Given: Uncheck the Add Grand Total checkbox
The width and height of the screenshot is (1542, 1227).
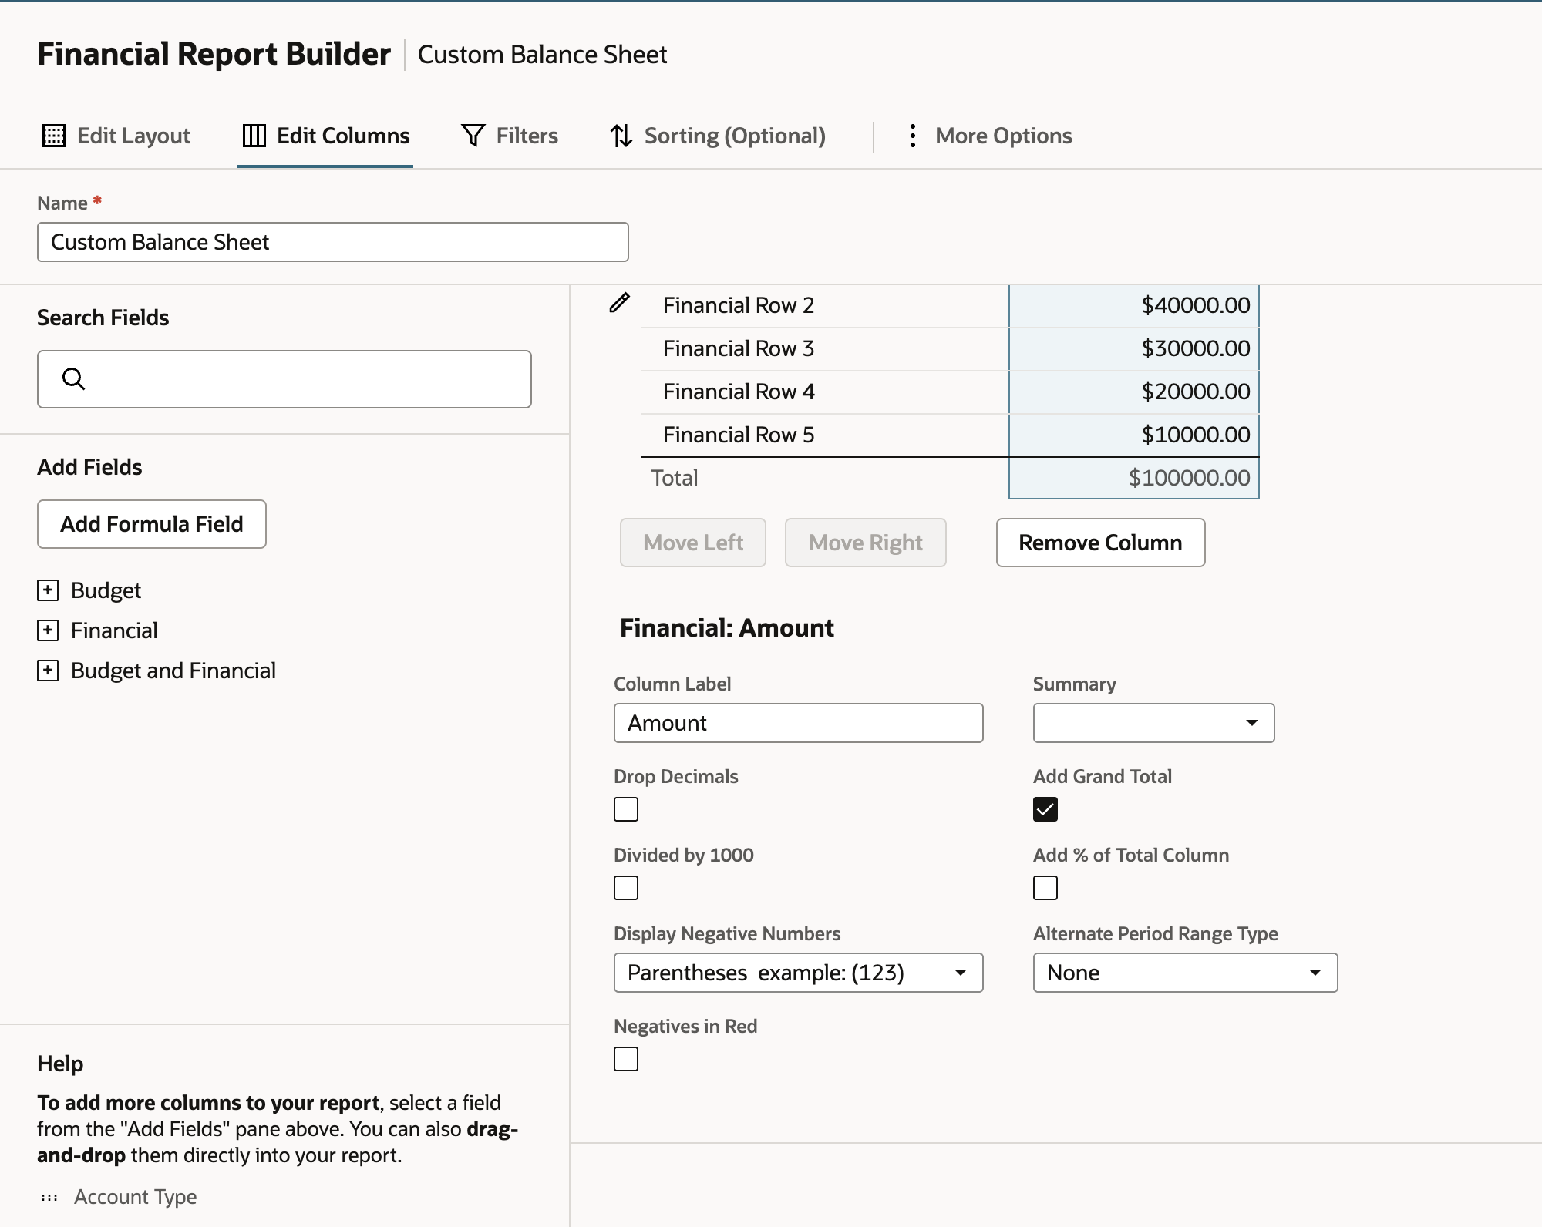Looking at the screenshot, I should tap(1045, 809).
